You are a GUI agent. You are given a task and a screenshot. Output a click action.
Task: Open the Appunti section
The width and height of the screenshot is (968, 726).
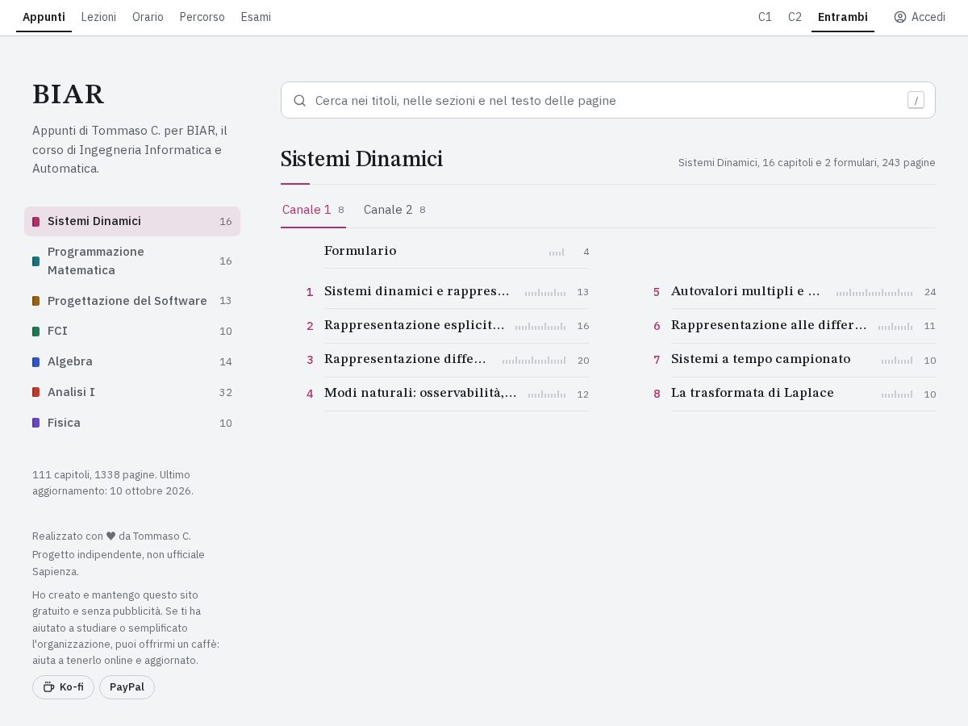click(x=44, y=17)
